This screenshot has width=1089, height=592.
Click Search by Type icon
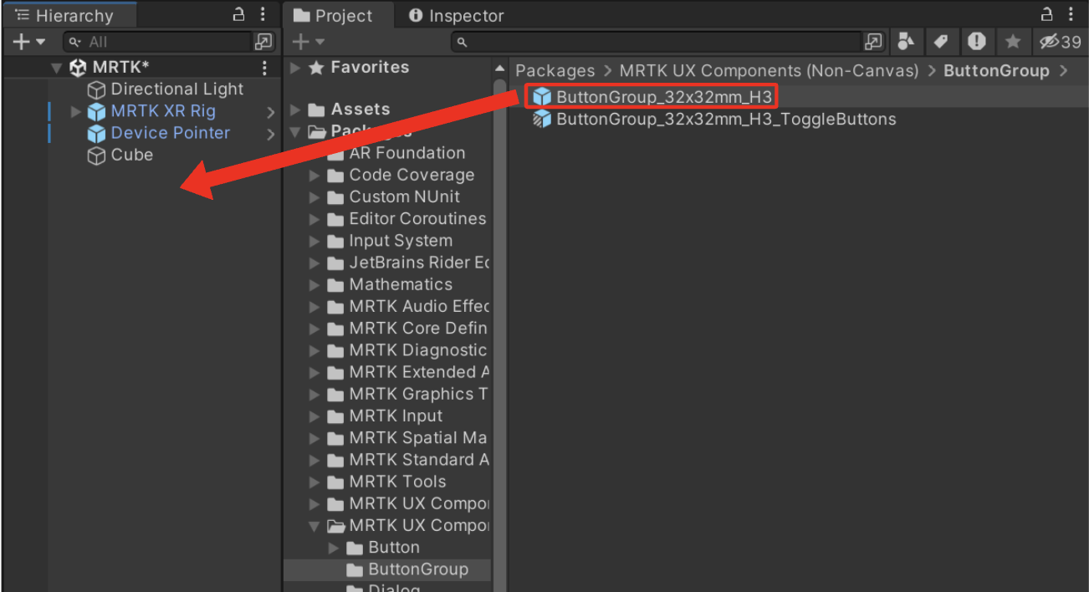905,42
